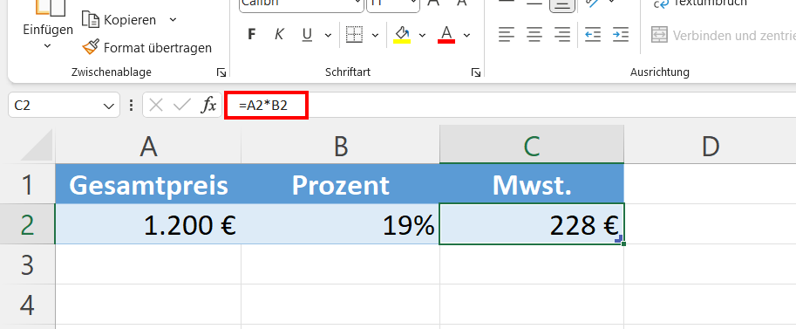The image size is (796, 329).
Task: Align text left icon
Action: tap(507, 35)
